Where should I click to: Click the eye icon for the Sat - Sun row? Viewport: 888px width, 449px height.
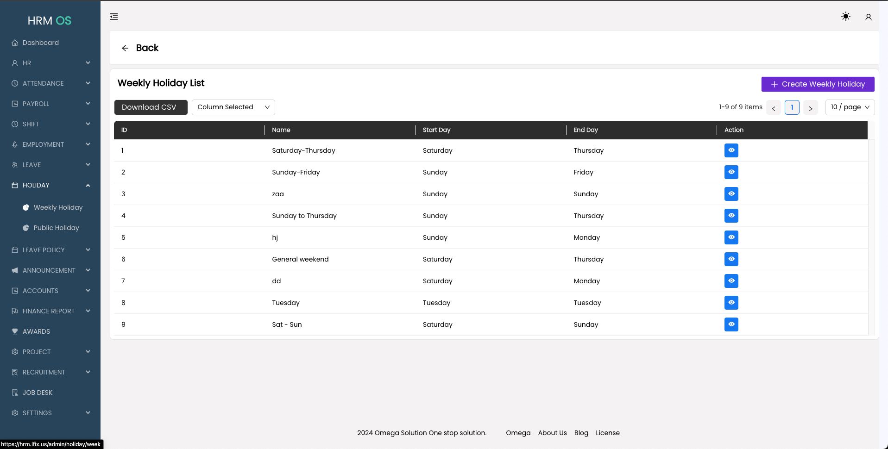coord(731,324)
